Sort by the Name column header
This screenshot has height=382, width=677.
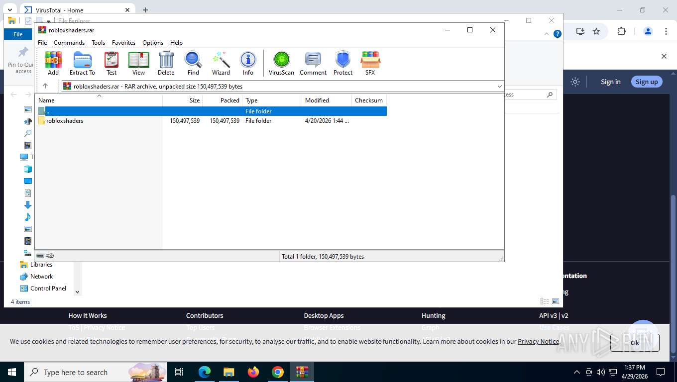pyautogui.click(x=99, y=100)
